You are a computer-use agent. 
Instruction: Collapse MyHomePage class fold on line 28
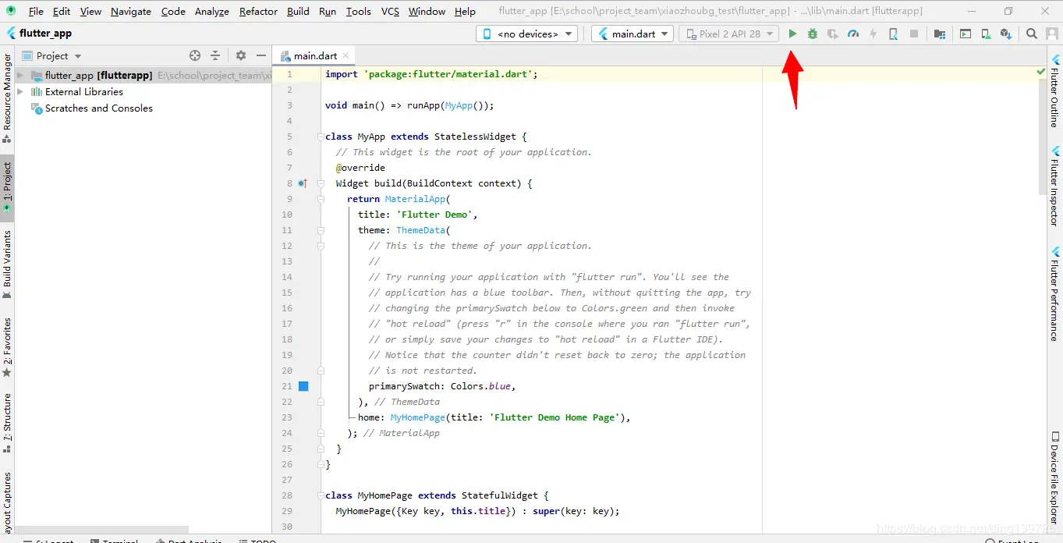tap(320, 495)
